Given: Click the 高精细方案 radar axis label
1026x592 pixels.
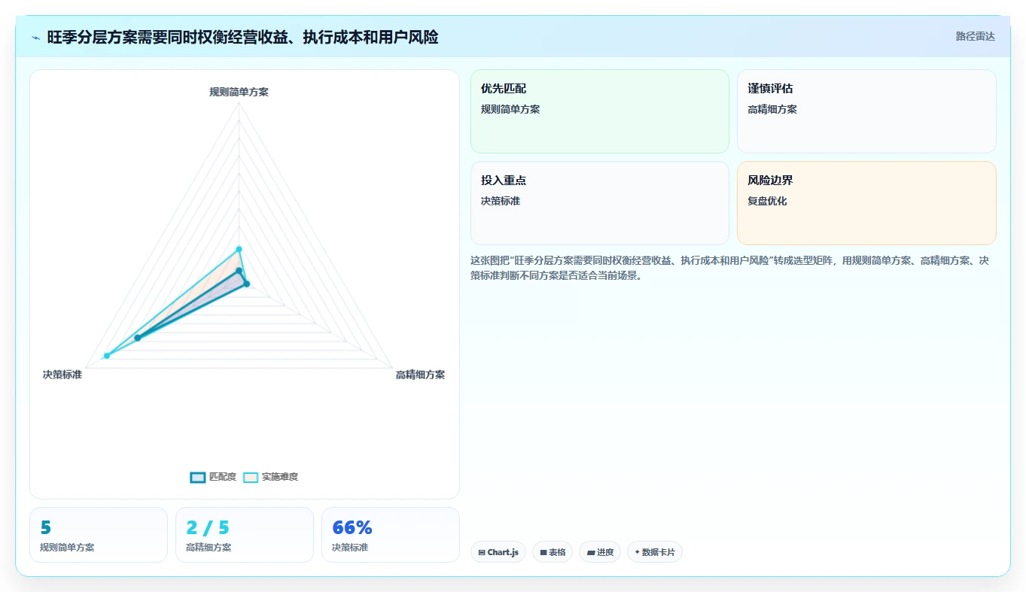Looking at the screenshot, I should point(420,375).
